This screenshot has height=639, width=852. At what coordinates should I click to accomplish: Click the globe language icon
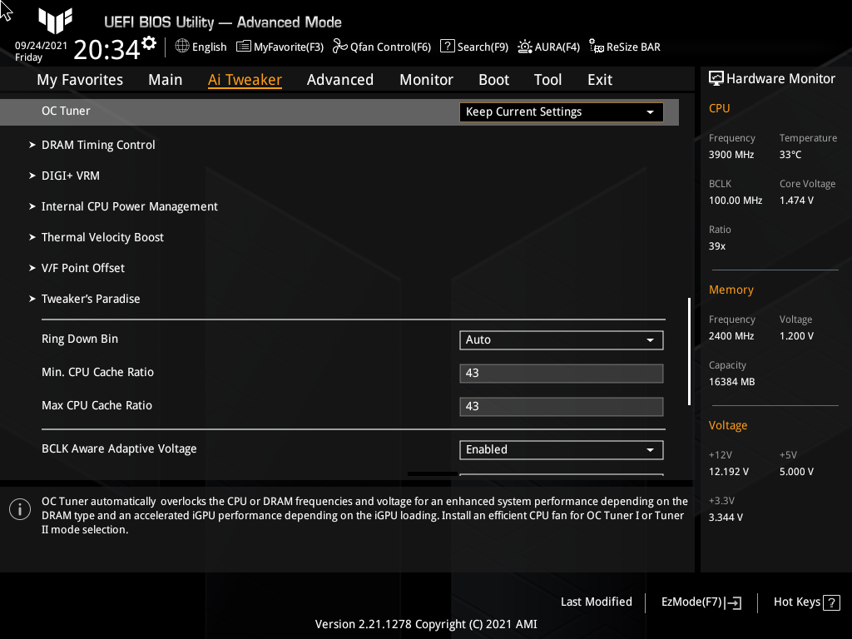(182, 47)
